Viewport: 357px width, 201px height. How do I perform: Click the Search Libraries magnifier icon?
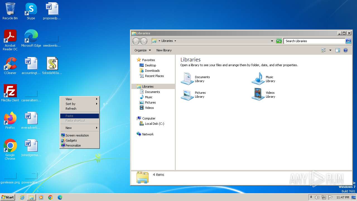(x=348, y=41)
